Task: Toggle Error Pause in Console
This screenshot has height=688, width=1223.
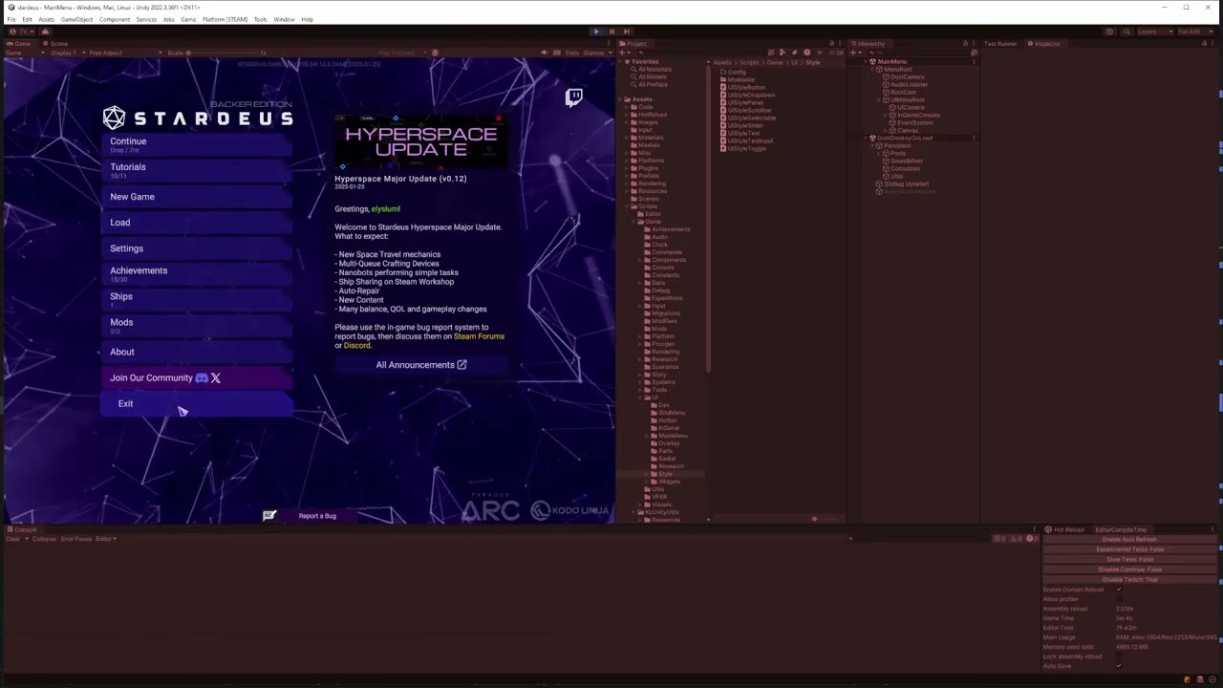Action: (x=76, y=539)
